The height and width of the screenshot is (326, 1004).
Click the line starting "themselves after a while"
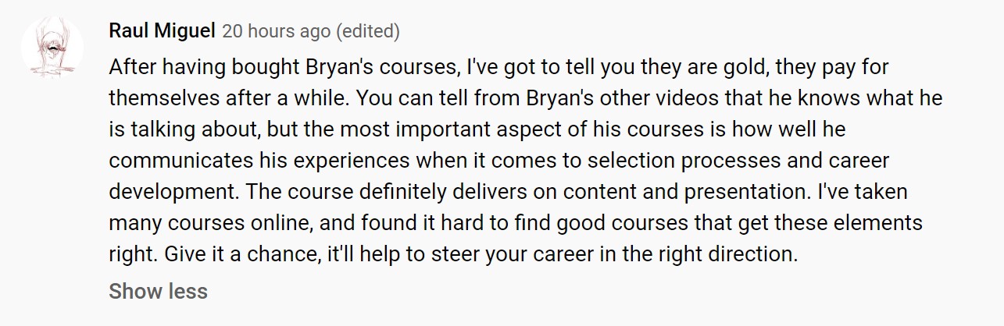tap(526, 98)
